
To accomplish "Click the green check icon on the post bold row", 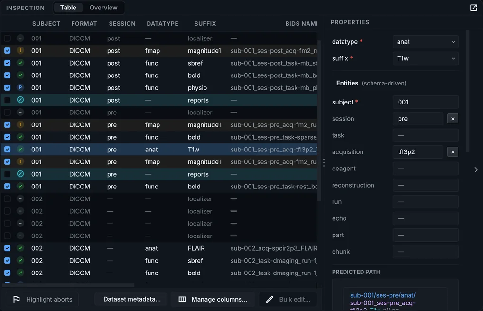I will (20, 75).
